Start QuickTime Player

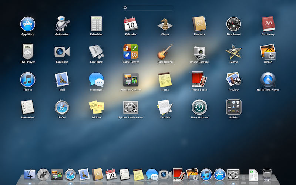click(x=268, y=80)
